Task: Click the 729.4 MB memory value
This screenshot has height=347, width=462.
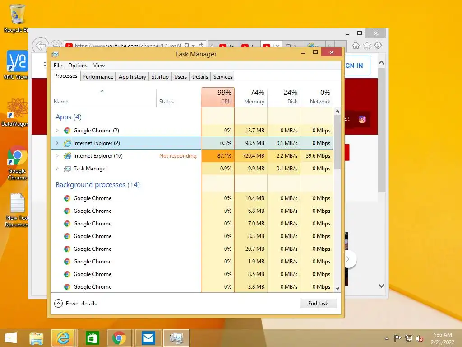Action: click(254, 156)
